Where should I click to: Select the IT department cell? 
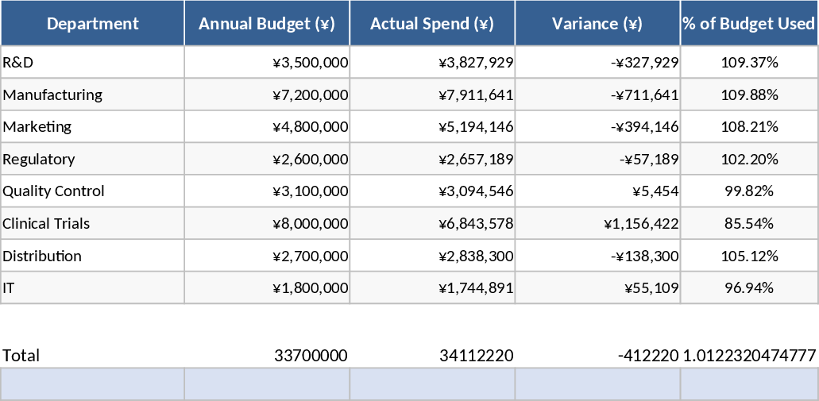[92, 288]
